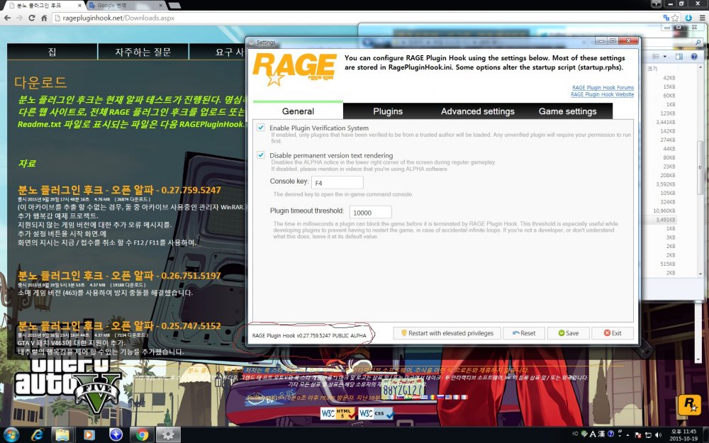The height and width of the screenshot is (443, 709).
Task: Expand the view options dropdown arrow in Explorer
Action: click(665, 57)
